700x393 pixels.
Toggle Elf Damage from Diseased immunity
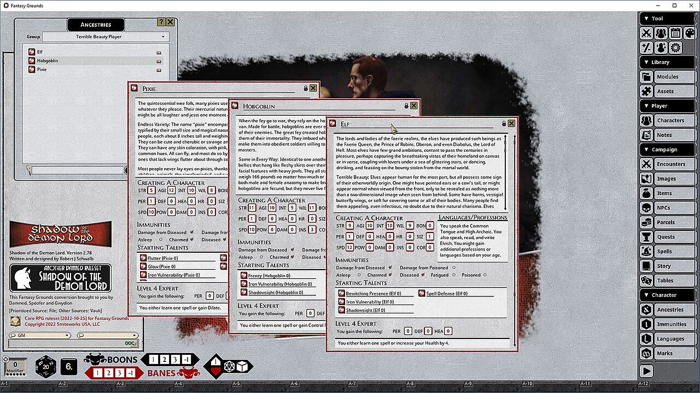[390, 268]
